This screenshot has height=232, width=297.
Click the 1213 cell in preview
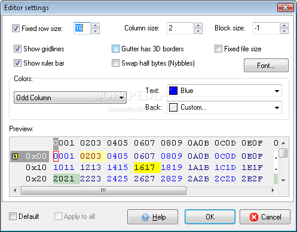(91, 168)
